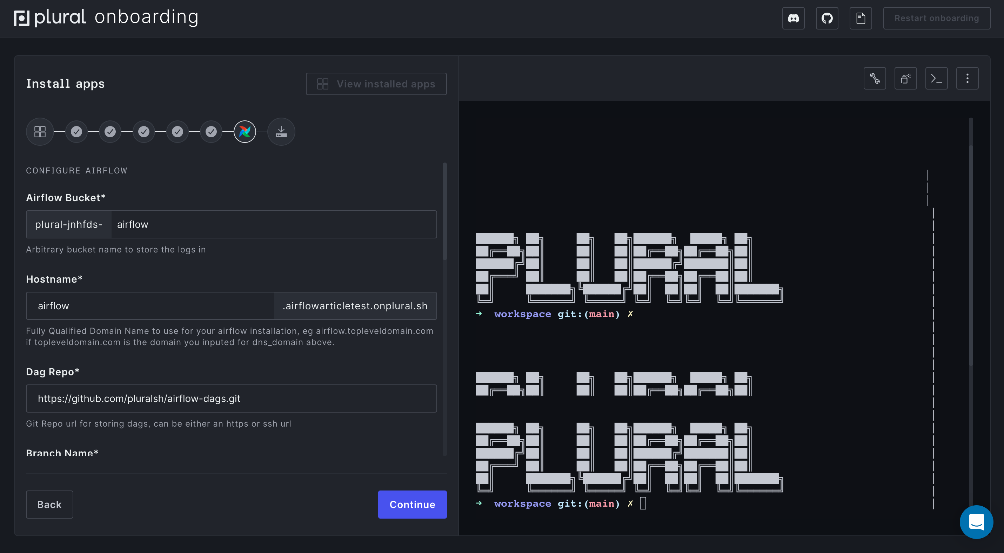Click the shell prompt icon in terminal toolbar
Screen dimensions: 1004x553
click(x=936, y=78)
